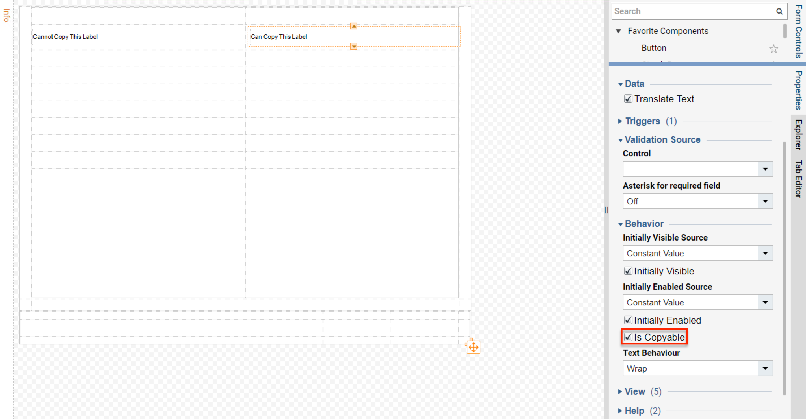Viewport: 806px width, 419px height.
Task: Click the toolbox panel scrollbar
Action: click(785, 31)
